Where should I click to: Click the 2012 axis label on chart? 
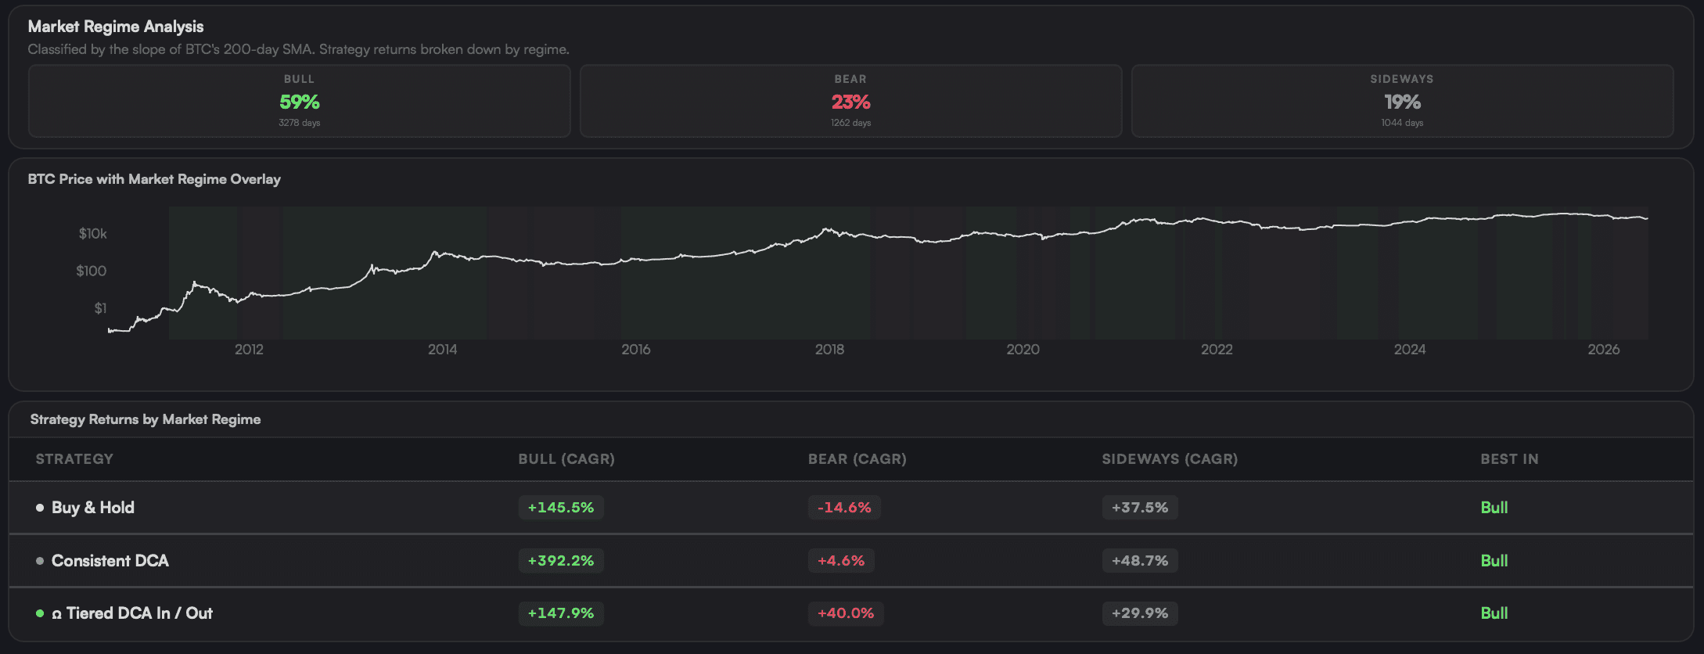tap(249, 350)
